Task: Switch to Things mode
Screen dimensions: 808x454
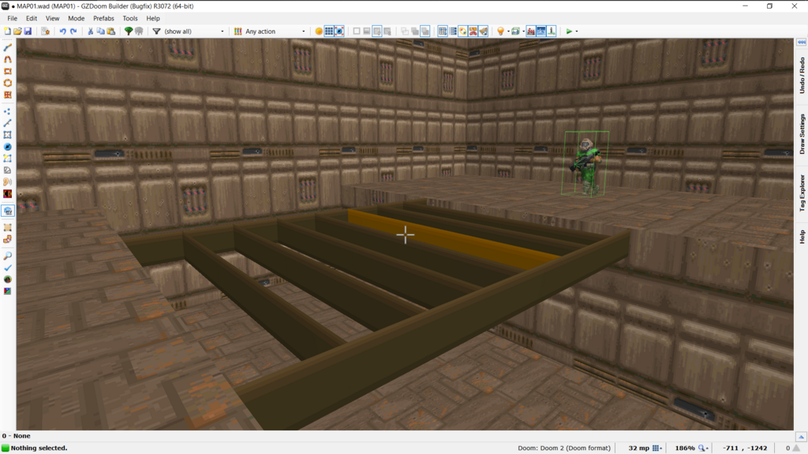Action: [x=8, y=147]
